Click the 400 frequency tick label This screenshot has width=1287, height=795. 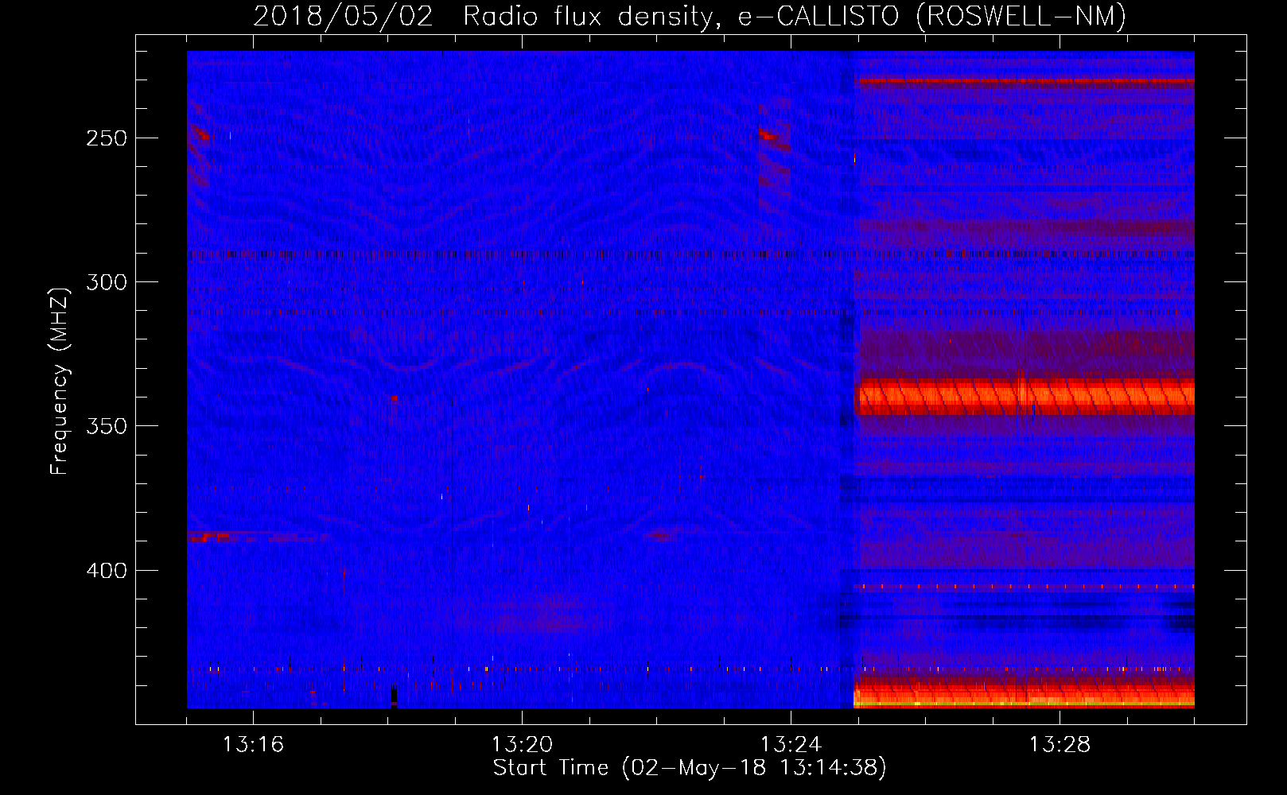pos(107,571)
